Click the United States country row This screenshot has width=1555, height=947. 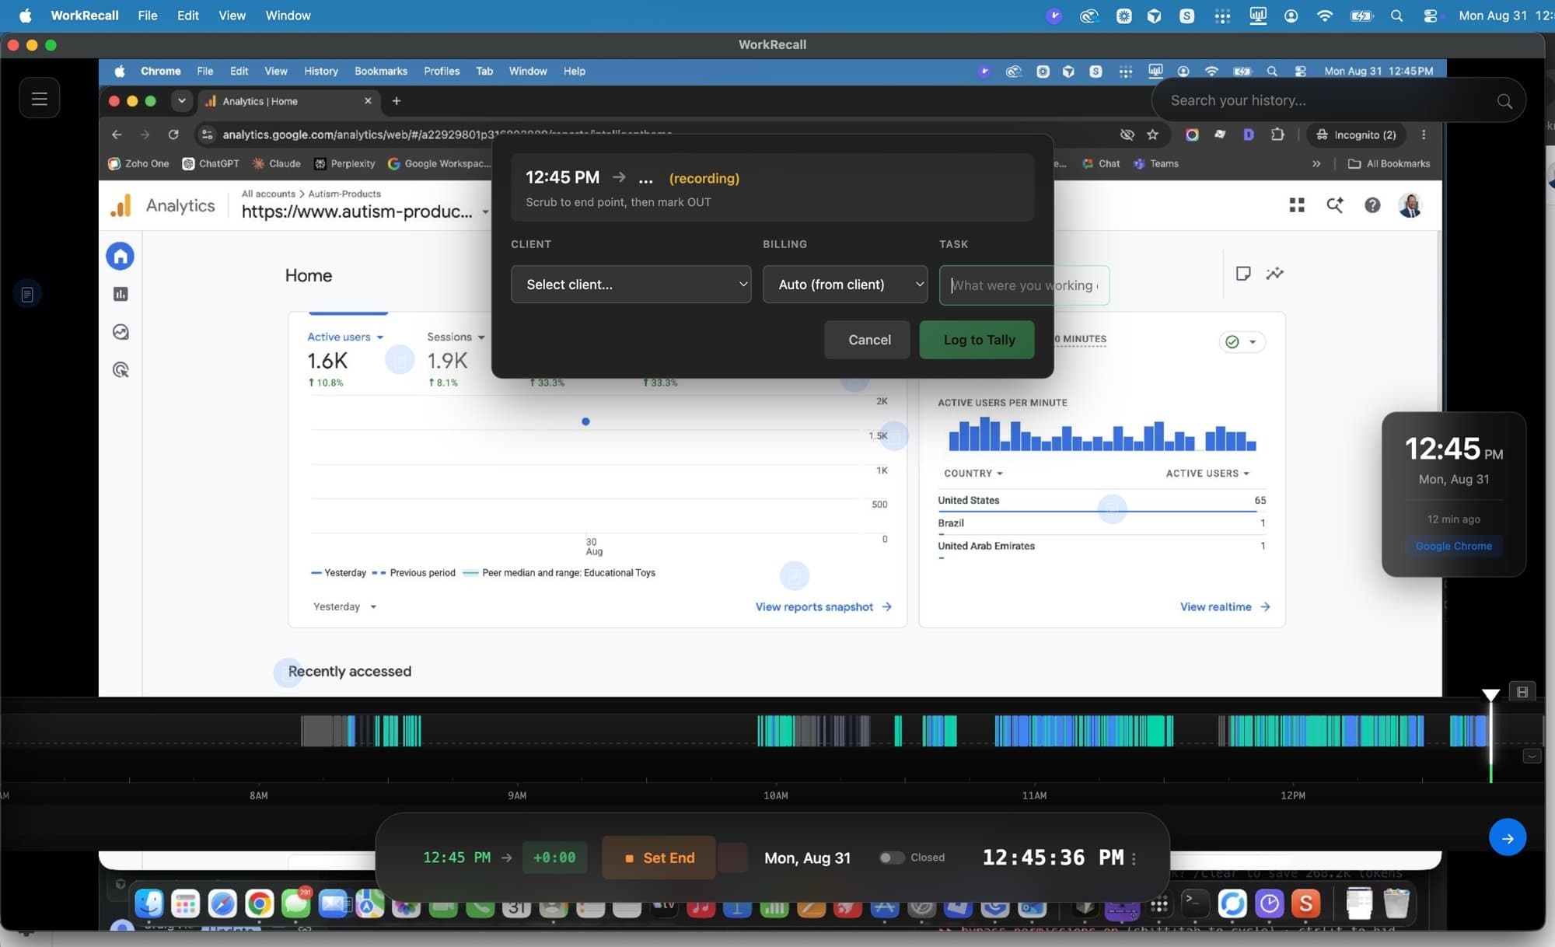1102,501
